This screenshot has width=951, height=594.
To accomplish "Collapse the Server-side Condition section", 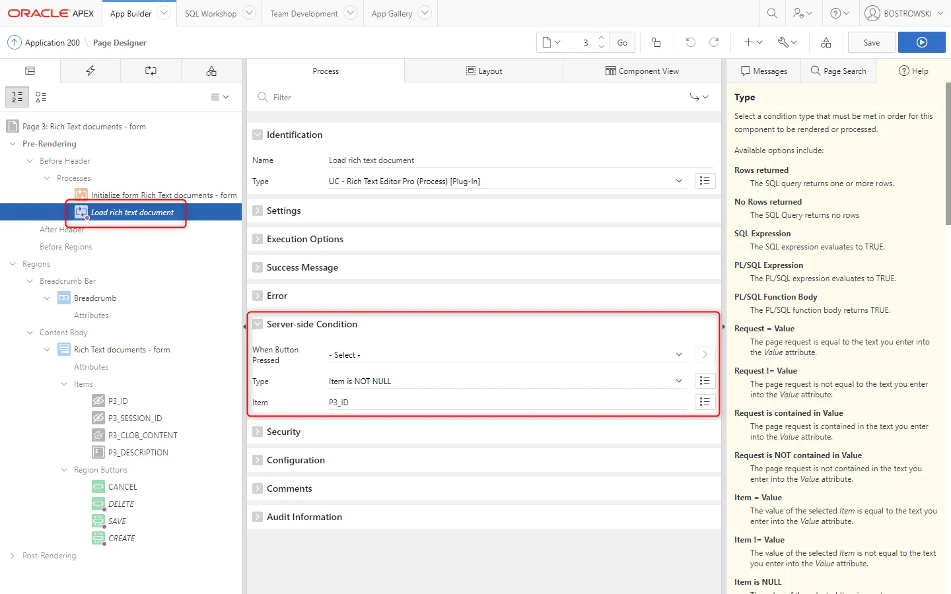I will [258, 324].
